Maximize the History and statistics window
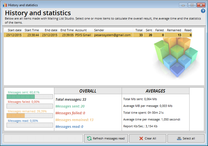The width and height of the screenshot is (208, 146). click(192, 5)
